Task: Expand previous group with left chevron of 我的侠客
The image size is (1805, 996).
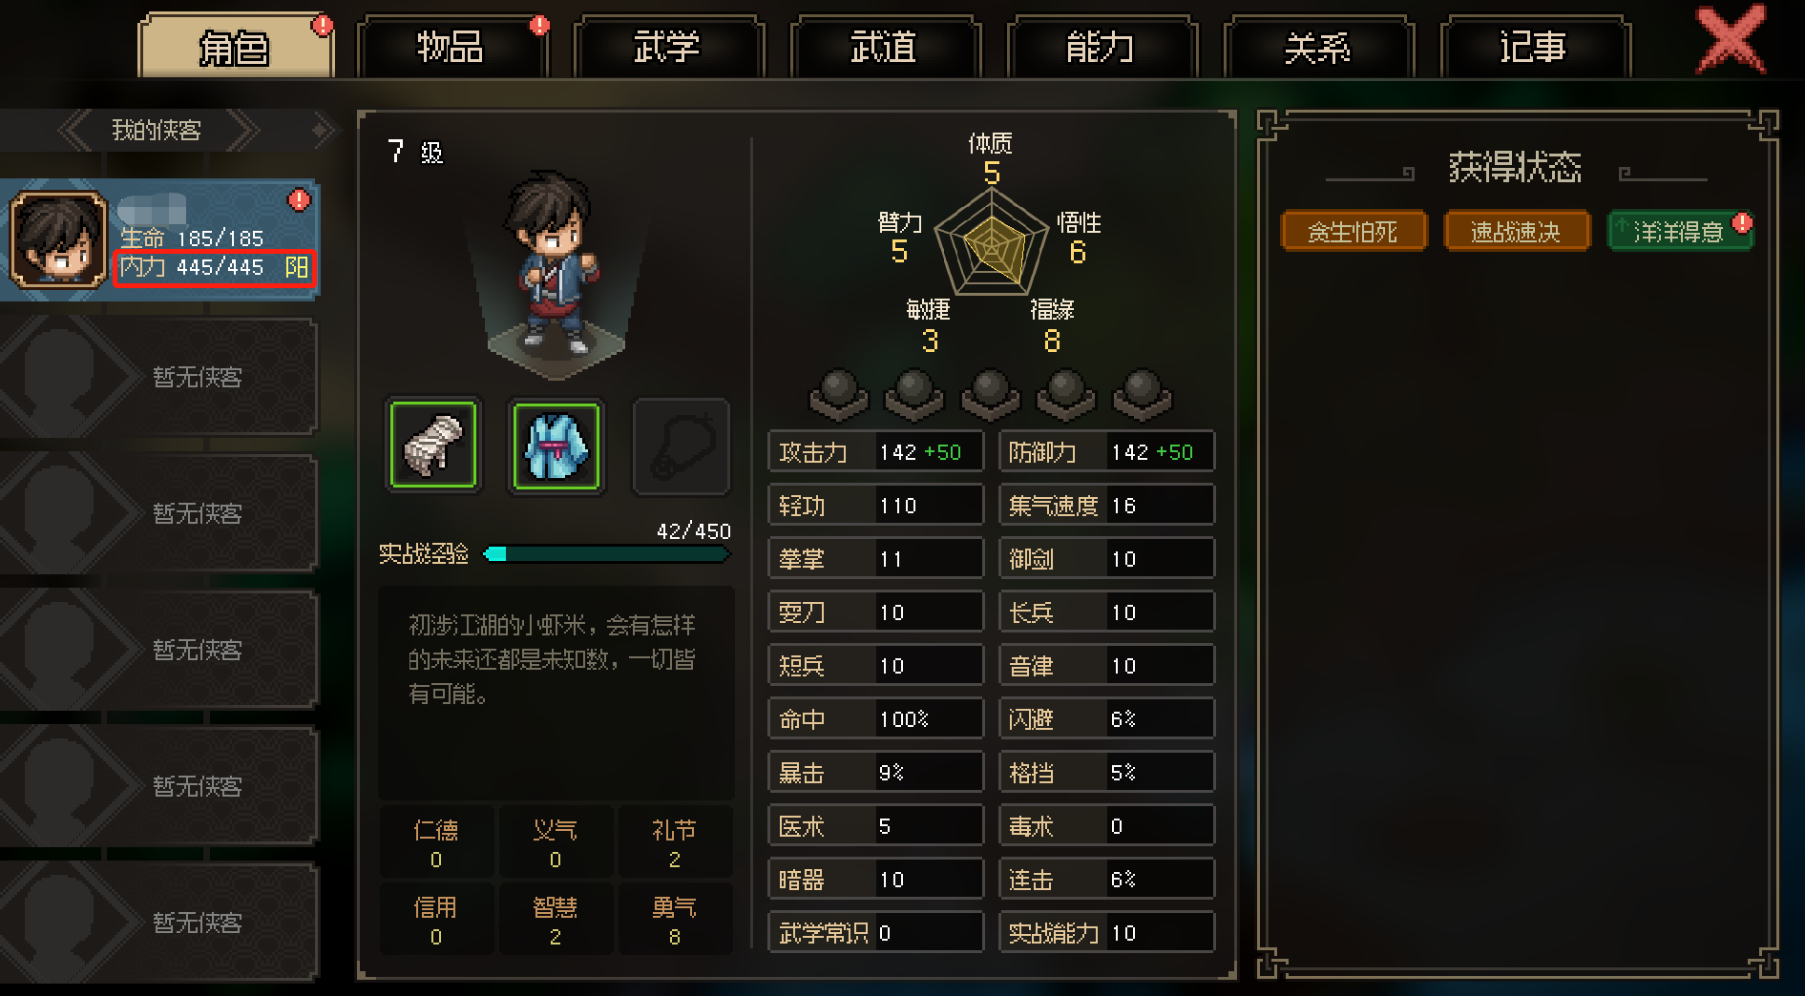Action: coord(76,130)
